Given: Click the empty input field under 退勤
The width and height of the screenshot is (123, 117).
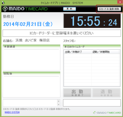Looking at the screenshot, I should click(x=92, y=103).
